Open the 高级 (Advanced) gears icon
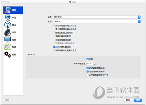Image resolution: width=146 pixels, height=105 pixels. [x=7, y=55]
